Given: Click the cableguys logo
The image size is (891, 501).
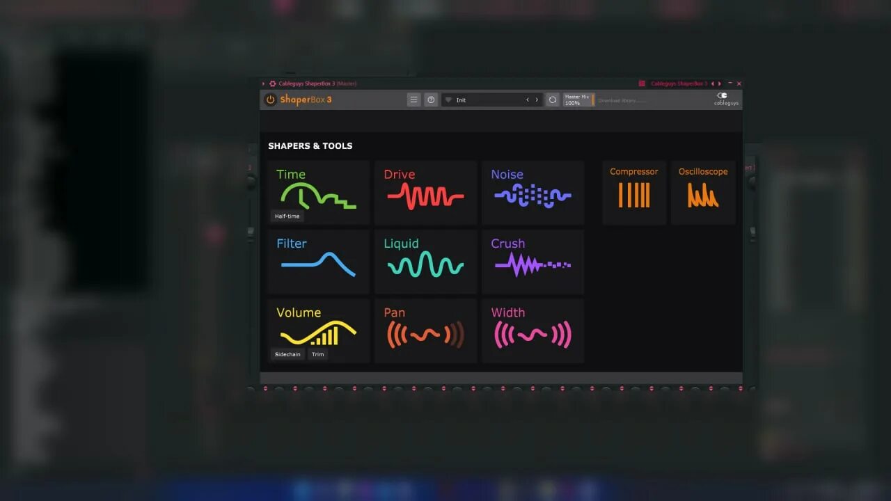Looking at the screenshot, I should coord(726,100).
